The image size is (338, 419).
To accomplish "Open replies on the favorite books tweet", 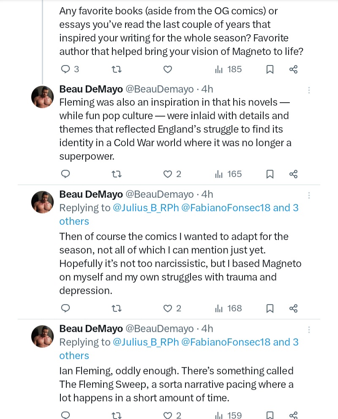I will 70,69.
